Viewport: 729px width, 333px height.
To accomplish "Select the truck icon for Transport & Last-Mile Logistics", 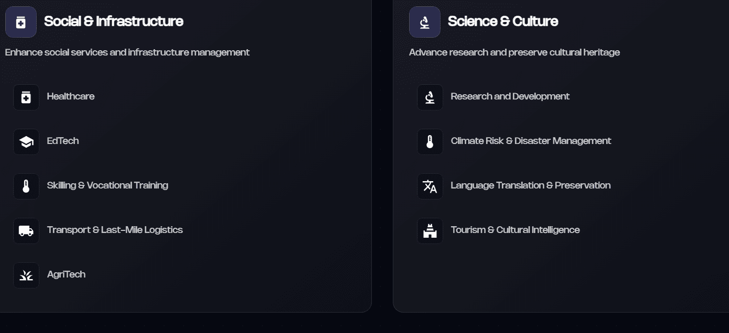I will [x=26, y=230].
